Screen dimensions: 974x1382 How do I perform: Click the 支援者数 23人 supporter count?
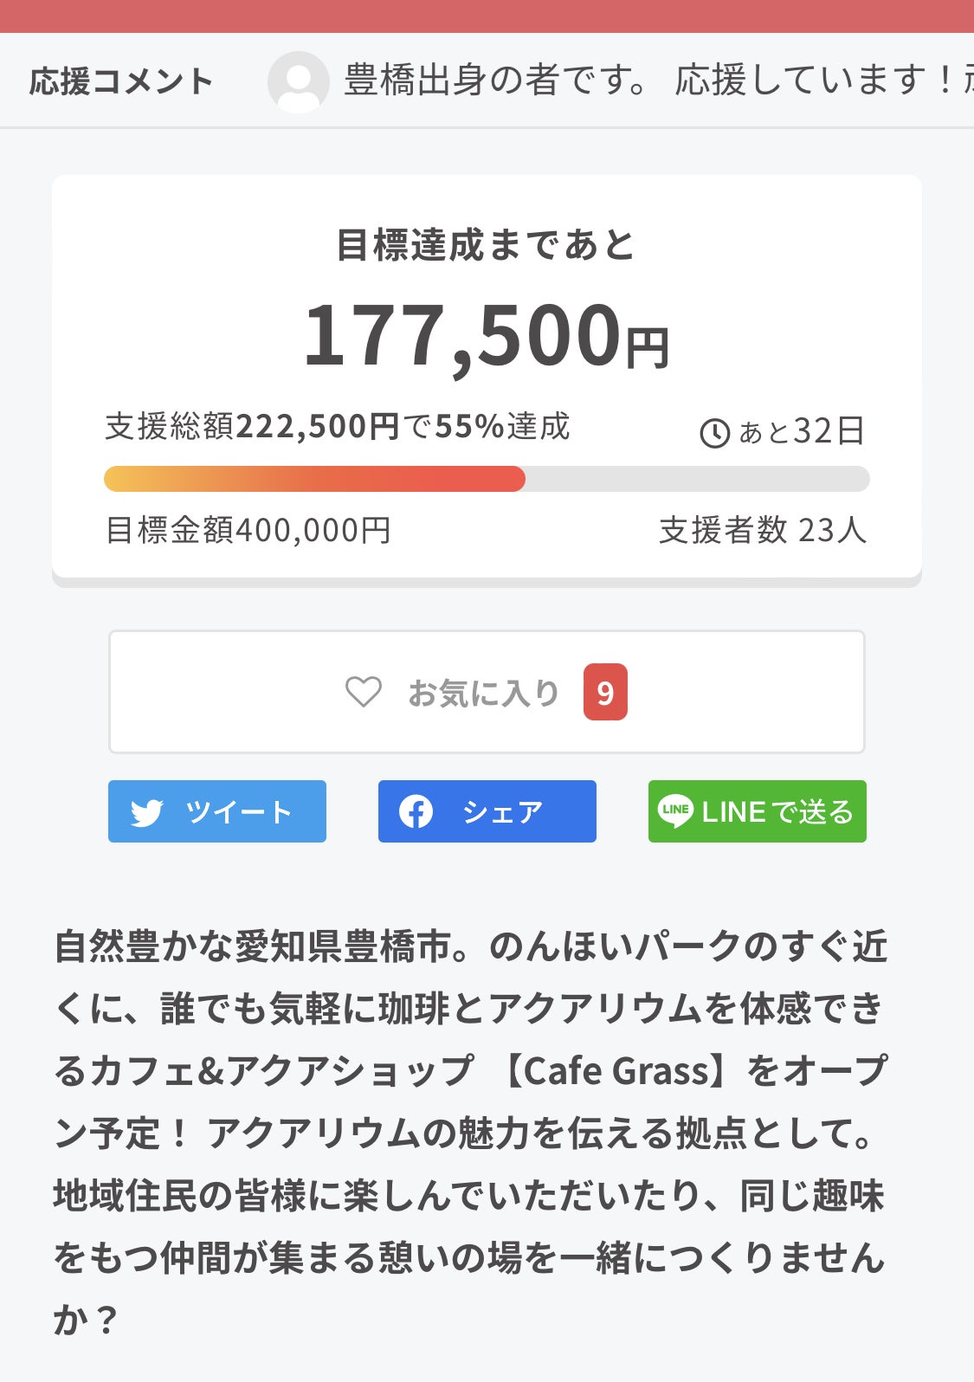click(x=762, y=530)
